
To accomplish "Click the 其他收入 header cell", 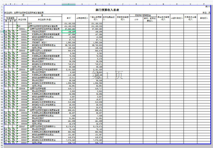I will [204, 18].
